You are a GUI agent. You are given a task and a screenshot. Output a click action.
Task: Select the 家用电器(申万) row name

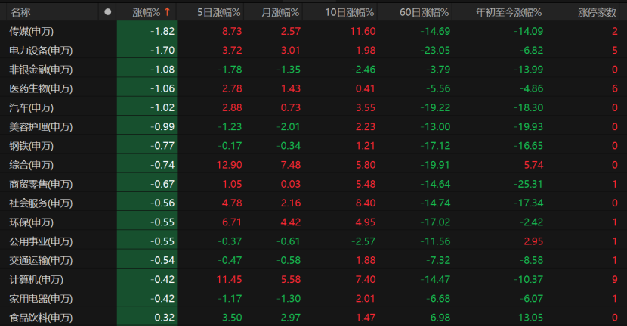coord(41,299)
